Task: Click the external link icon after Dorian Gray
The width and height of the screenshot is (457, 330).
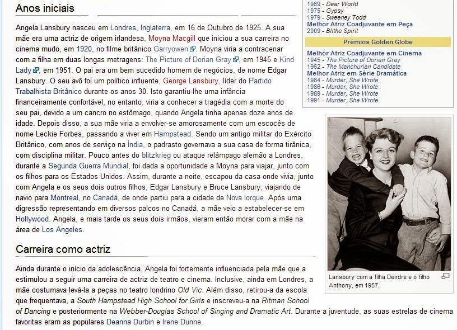Action: tap(235, 60)
